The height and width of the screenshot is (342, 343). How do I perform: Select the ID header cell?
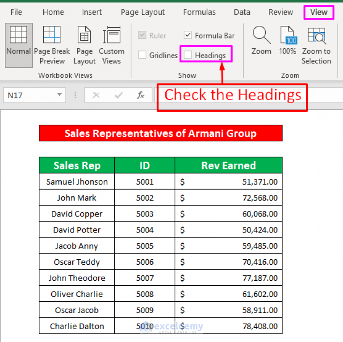click(x=145, y=165)
